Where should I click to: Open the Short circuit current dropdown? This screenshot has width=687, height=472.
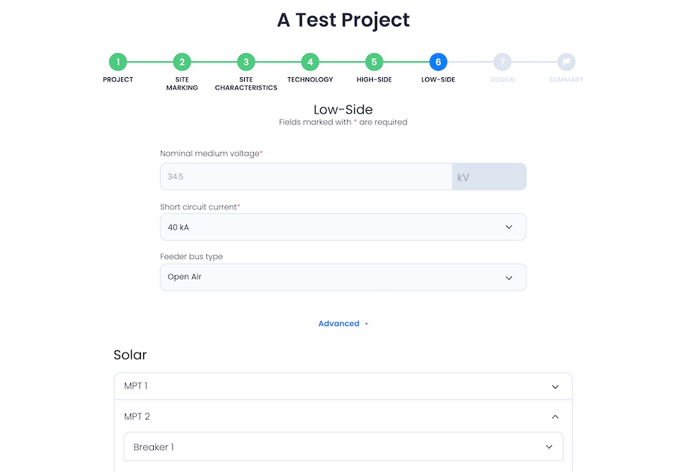tap(343, 227)
